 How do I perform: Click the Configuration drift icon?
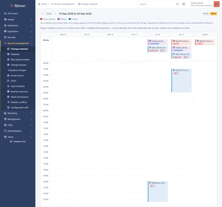pos(8,108)
